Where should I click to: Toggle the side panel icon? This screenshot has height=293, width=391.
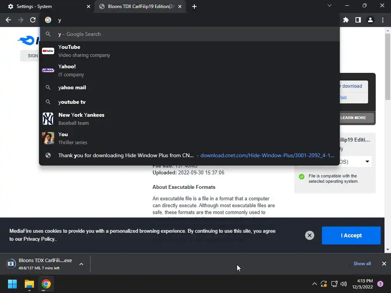(358, 20)
